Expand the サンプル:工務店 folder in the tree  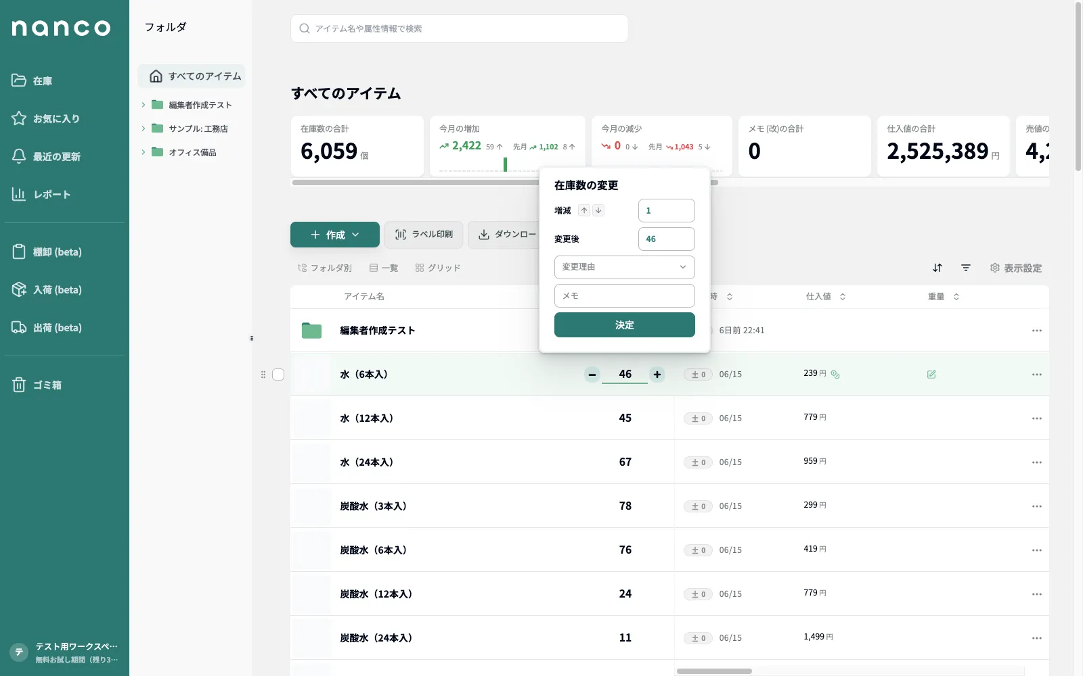tap(143, 128)
